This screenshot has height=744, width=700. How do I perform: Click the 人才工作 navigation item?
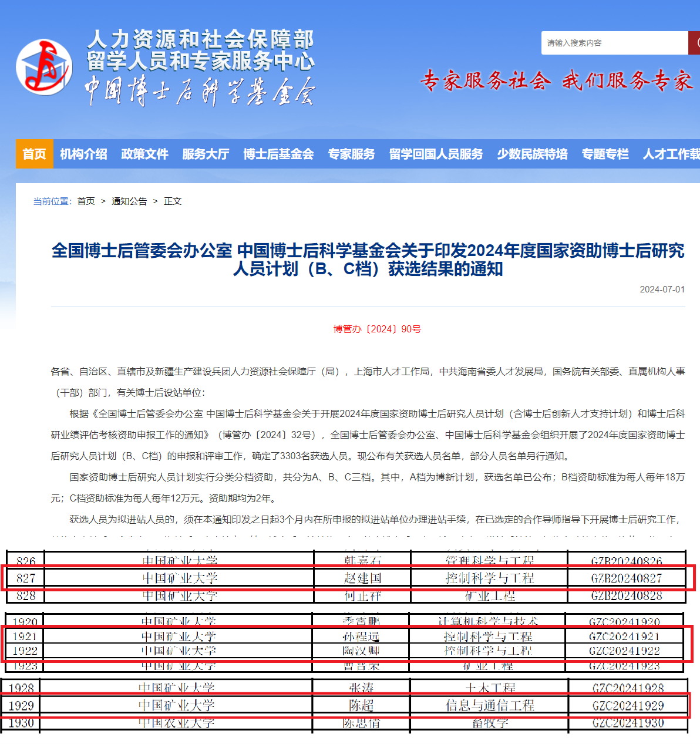(x=671, y=154)
